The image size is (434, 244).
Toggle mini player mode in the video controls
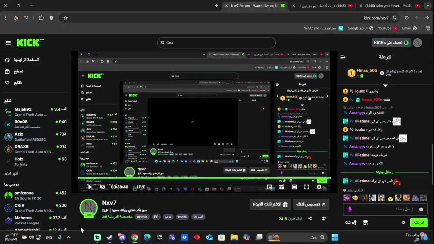[x=269, y=187]
